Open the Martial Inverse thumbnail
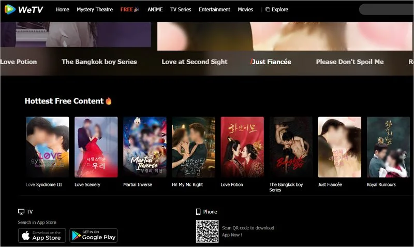This screenshot has height=247, width=414. 144,147
